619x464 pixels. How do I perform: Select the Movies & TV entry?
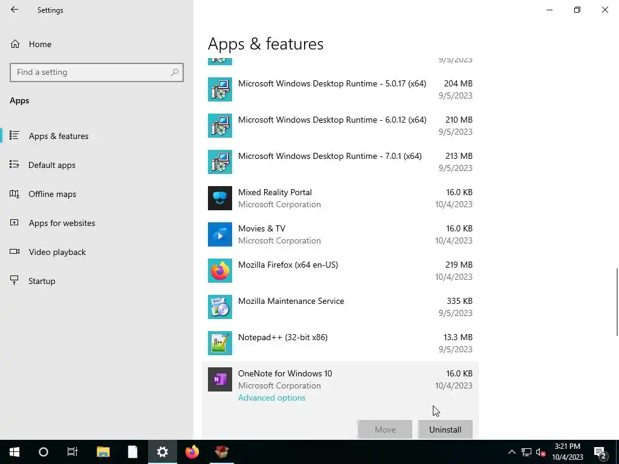pos(340,234)
